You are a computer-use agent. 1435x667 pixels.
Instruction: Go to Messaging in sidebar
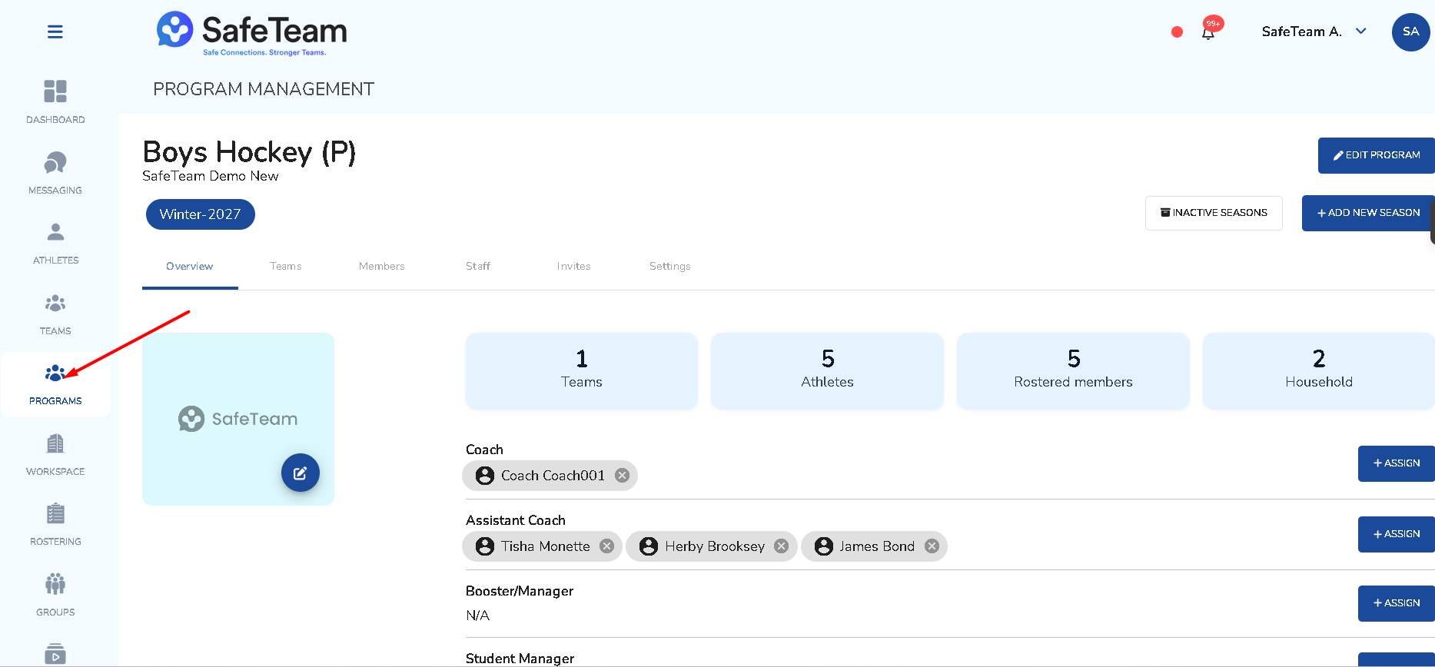point(55,172)
